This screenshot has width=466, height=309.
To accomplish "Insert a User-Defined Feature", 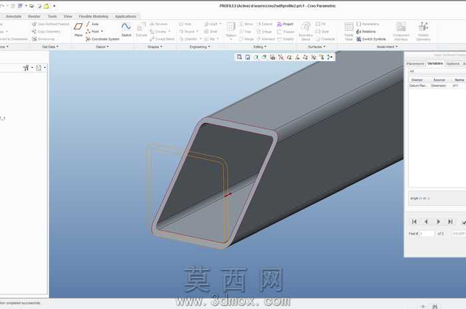I will (x=51, y=24).
